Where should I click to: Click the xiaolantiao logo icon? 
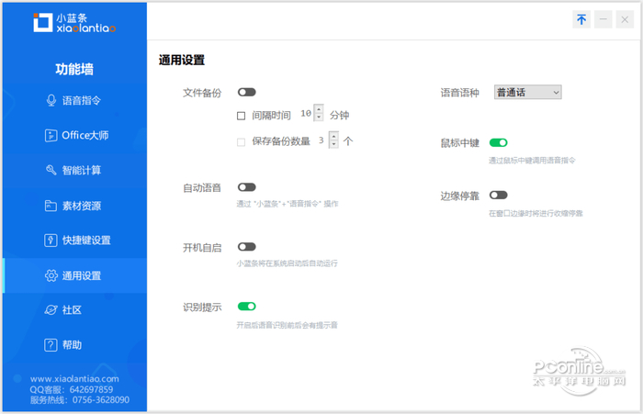42,22
